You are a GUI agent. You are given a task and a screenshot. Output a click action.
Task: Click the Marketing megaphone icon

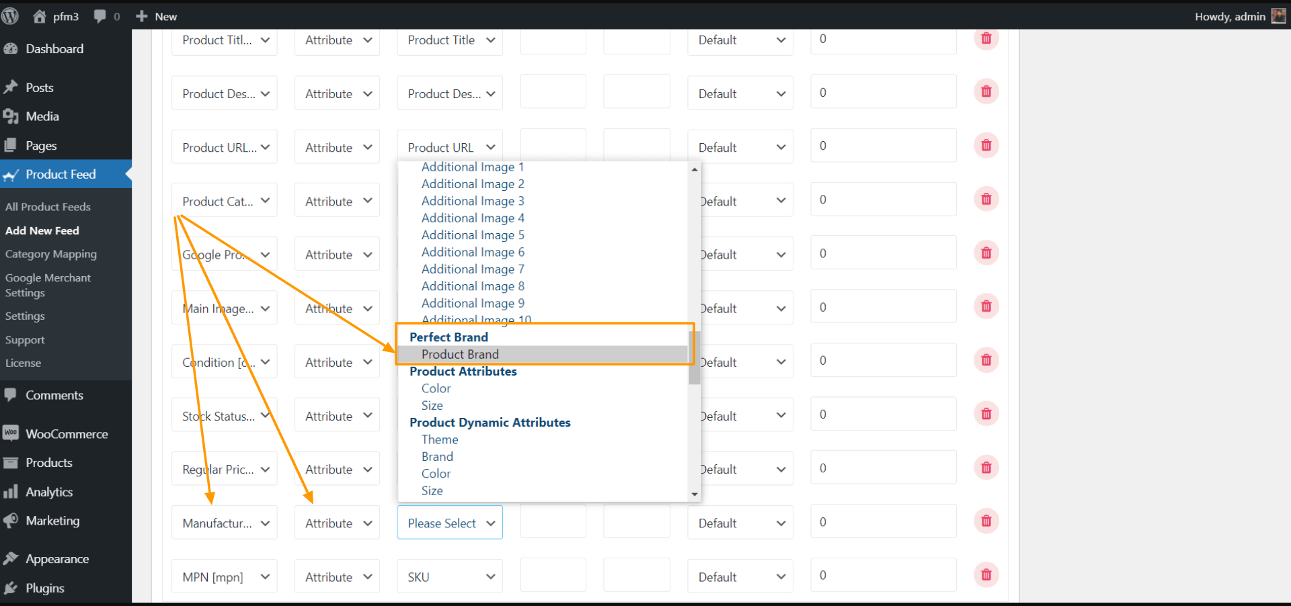11,521
